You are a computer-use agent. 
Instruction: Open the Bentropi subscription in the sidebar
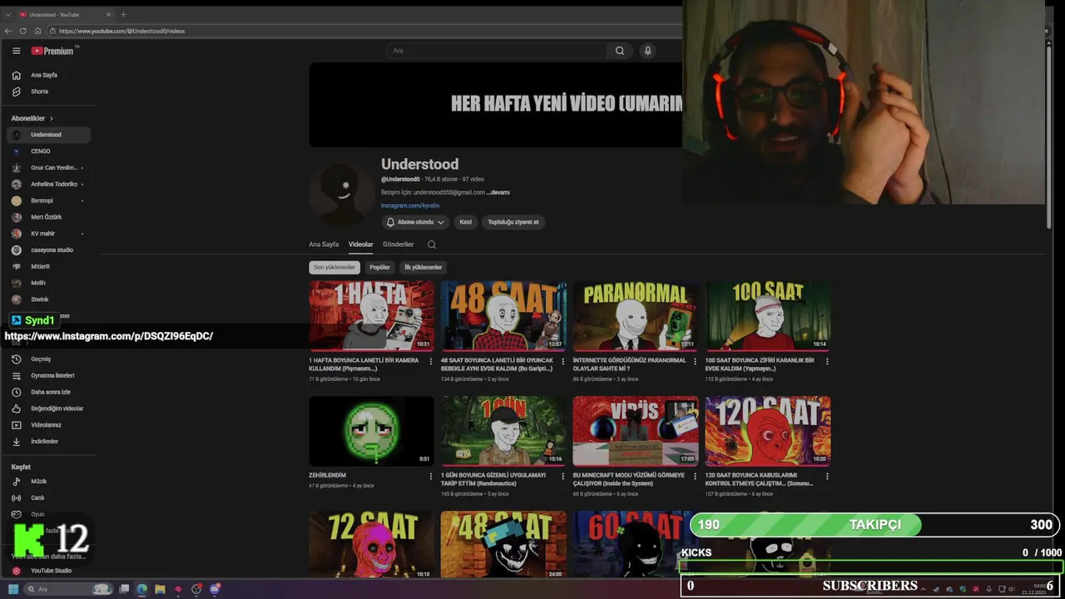(x=50, y=200)
